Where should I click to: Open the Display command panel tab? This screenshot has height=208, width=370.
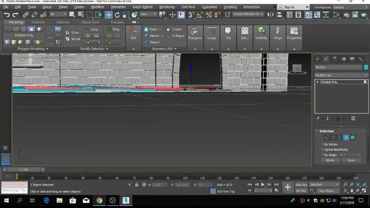pyautogui.click(x=352, y=59)
